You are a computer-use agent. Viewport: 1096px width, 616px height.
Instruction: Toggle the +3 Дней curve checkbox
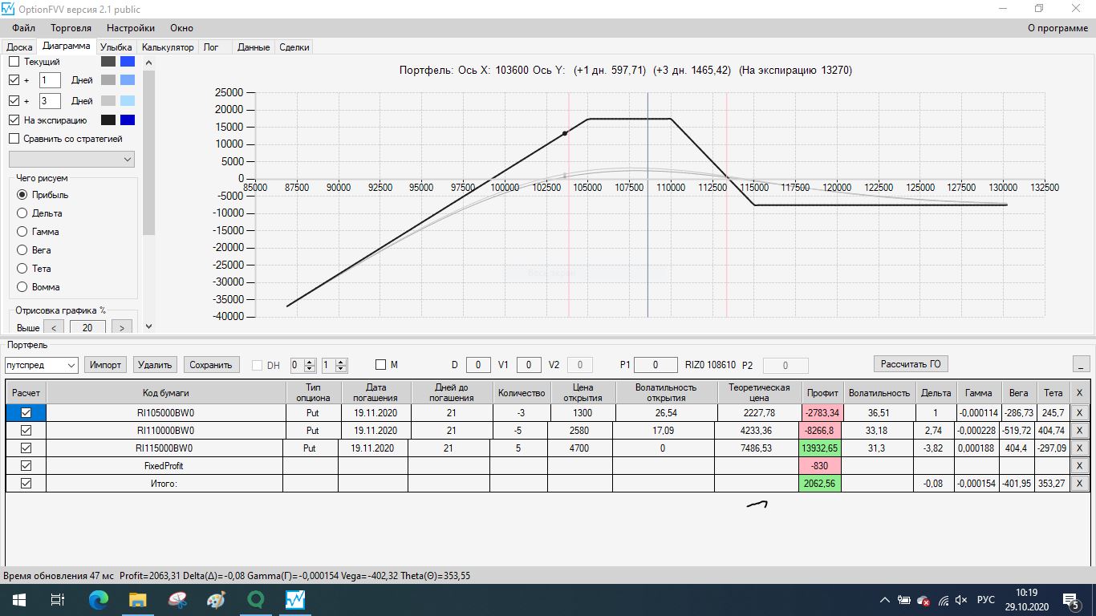(x=14, y=101)
